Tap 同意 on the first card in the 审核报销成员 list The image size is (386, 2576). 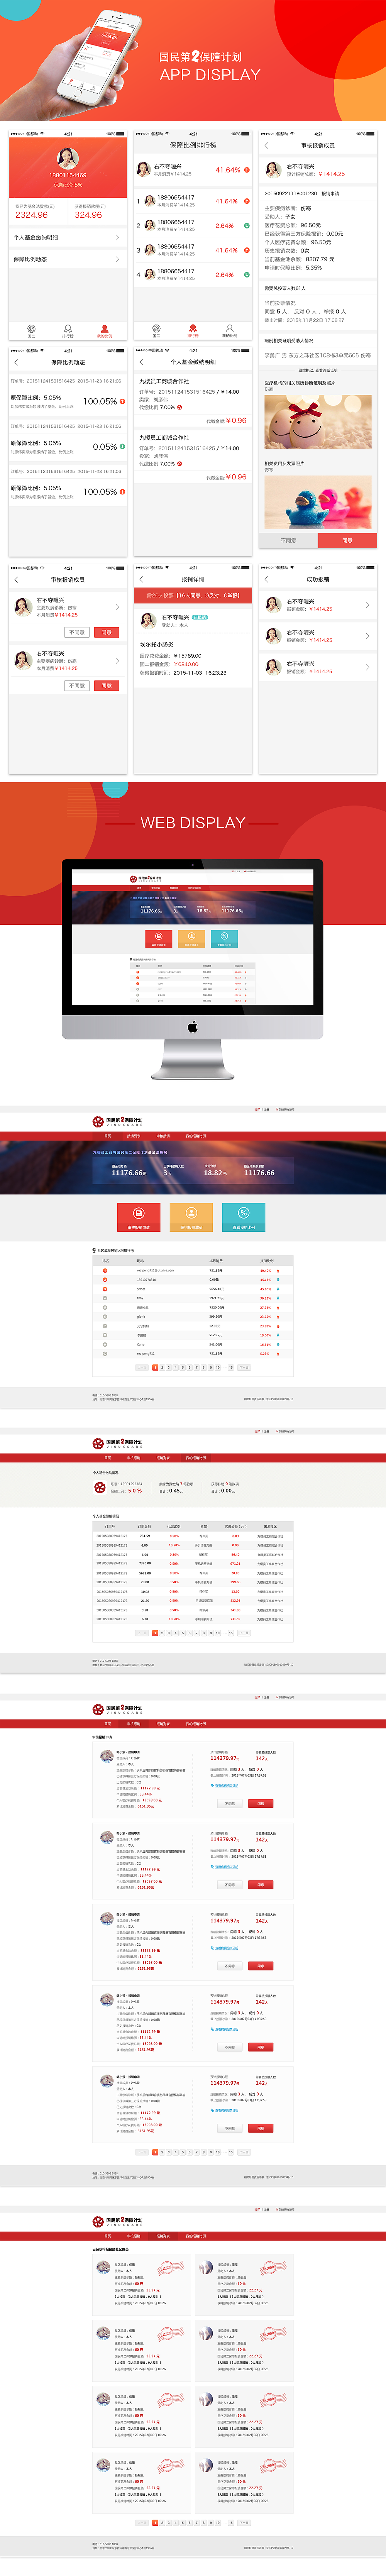tap(106, 632)
